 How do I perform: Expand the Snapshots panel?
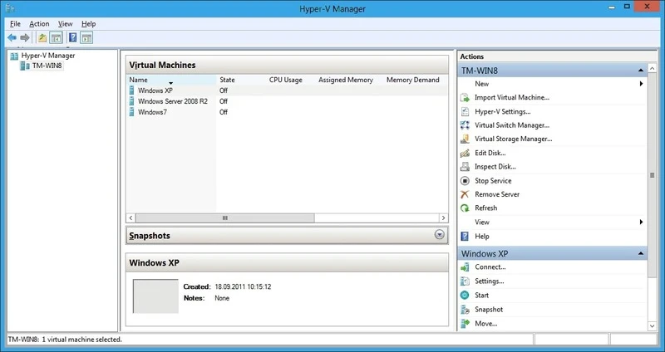coord(440,236)
